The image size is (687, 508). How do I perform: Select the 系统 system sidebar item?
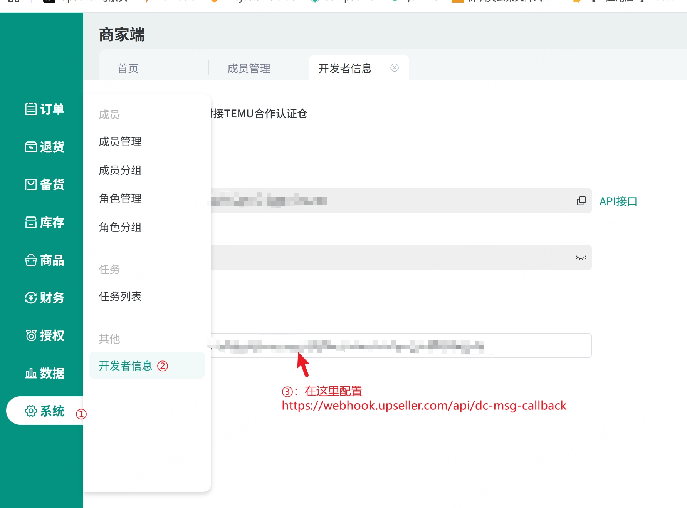point(45,411)
